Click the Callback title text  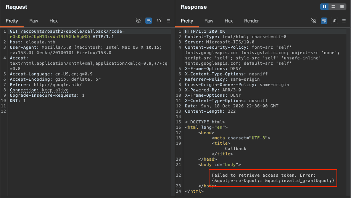[236, 148]
